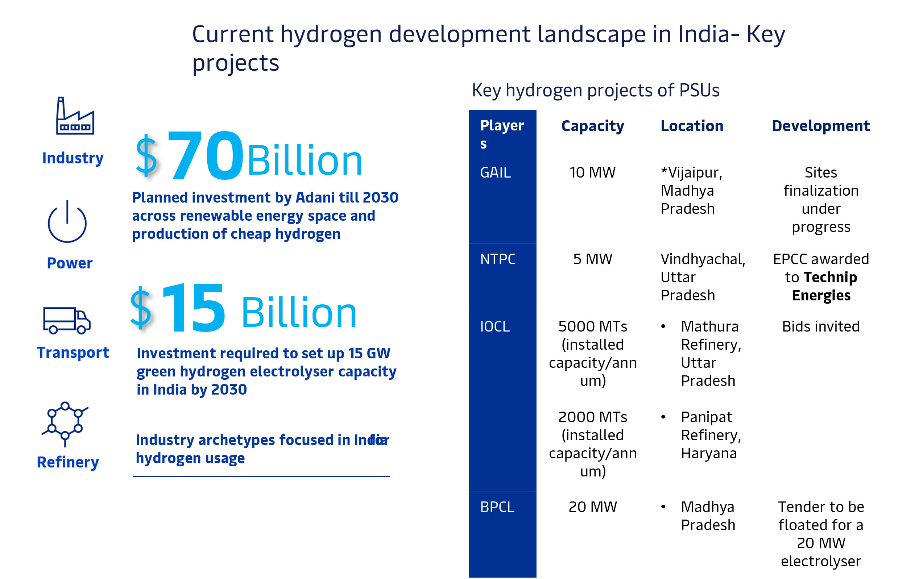Click the Players column header
The height and width of the screenshot is (579, 915).
pyautogui.click(x=502, y=134)
